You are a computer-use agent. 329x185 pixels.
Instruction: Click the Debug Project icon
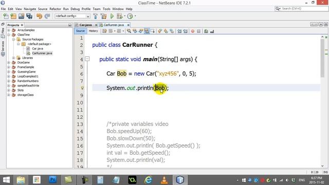[x=120, y=16]
